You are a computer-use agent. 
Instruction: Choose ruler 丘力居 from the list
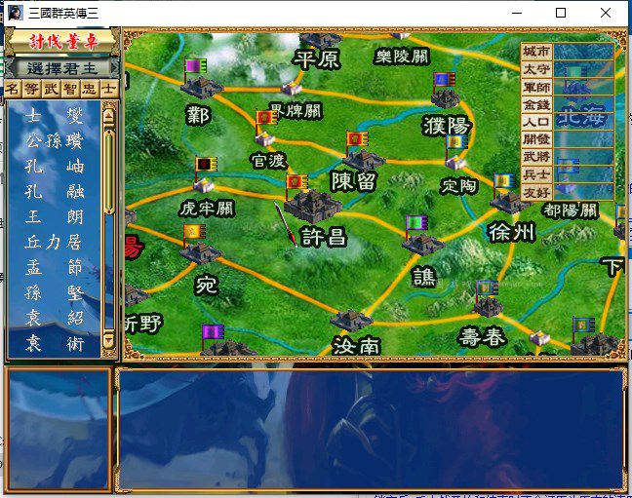pyautogui.click(x=54, y=242)
